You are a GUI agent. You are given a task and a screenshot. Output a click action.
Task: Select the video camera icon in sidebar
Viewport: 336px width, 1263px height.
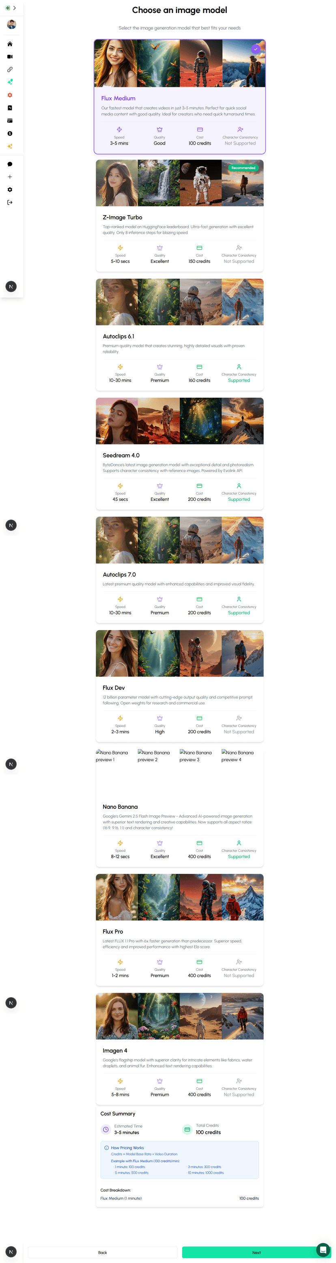point(10,56)
